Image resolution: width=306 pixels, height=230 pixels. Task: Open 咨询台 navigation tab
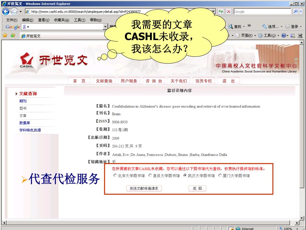click(x=154, y=81)
